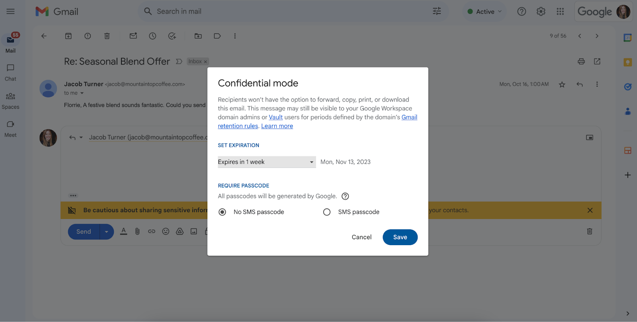Screen dimensions: 637x322
Task: Open the Expires in 1 week dropdown
Action: [x=267, y=162]
